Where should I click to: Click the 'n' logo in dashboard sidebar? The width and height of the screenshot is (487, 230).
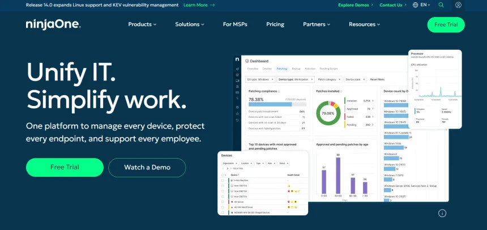coord(237,59)
